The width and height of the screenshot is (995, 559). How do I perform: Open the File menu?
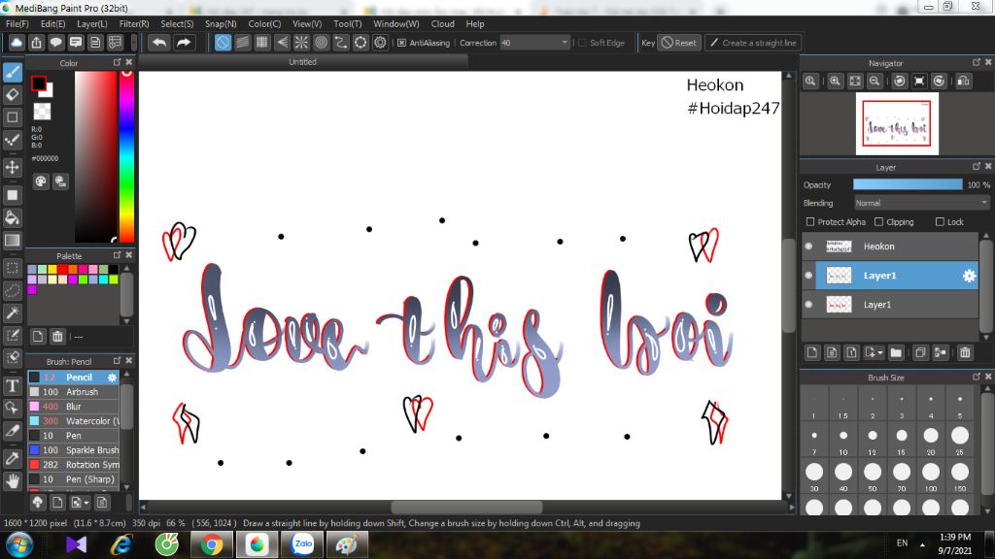coord(17,24)
